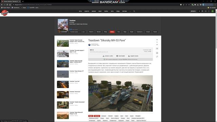This screenshot has height=122, width=217.
Task: Open a new browser tab with plus
Action: click(x=23, y=1)
